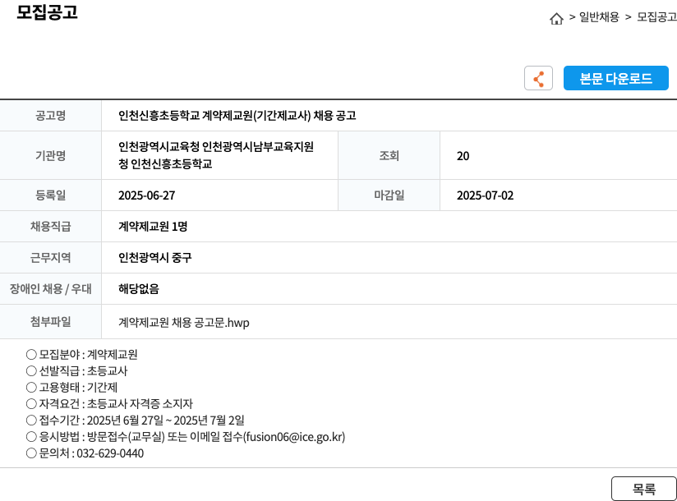This screenshot has width=677, height=501.
Task: Click the home icon in breadcrumb
Action: pyautogui.click(x=556, y=19)
